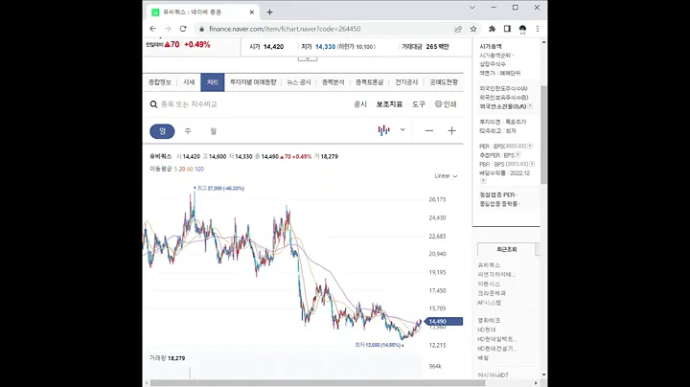Open the 종목토론실 tab
This screenshot has height=387, width=690.
(x=369, y=82)
